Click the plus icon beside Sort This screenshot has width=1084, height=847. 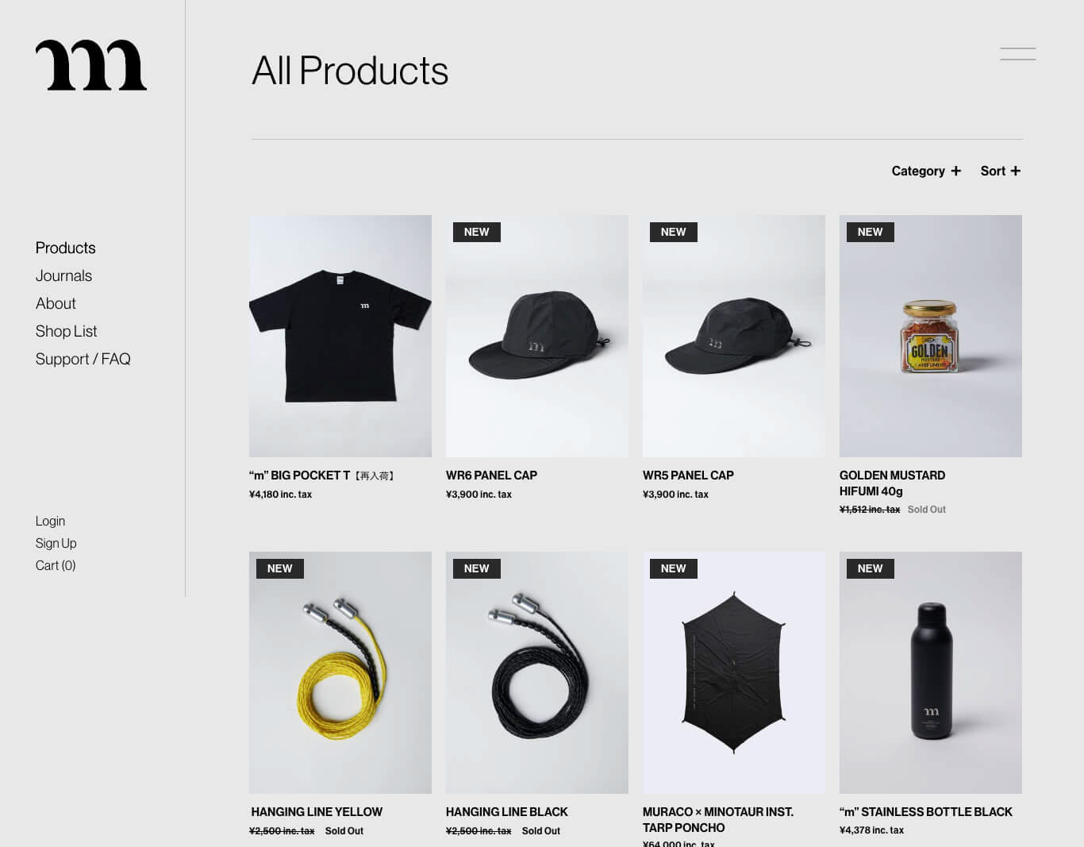(x=1015, y=171)
